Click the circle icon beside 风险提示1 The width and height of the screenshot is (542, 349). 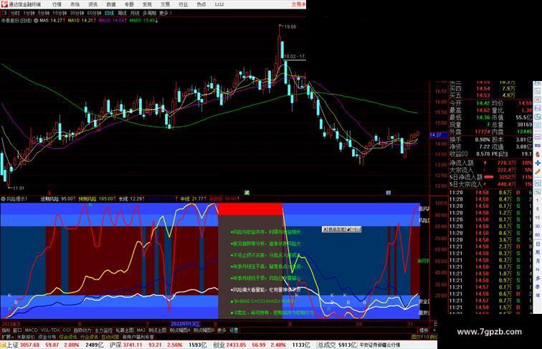(4, 199)
